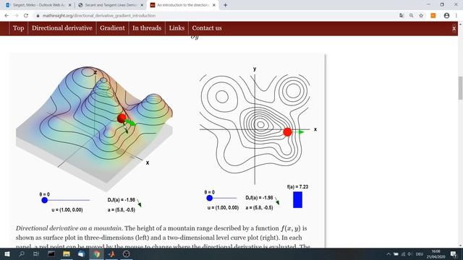Viewport: 463px width, 260px height.
Task: Click the theta slider handle under 3D plot
Action: coord(45,201)
